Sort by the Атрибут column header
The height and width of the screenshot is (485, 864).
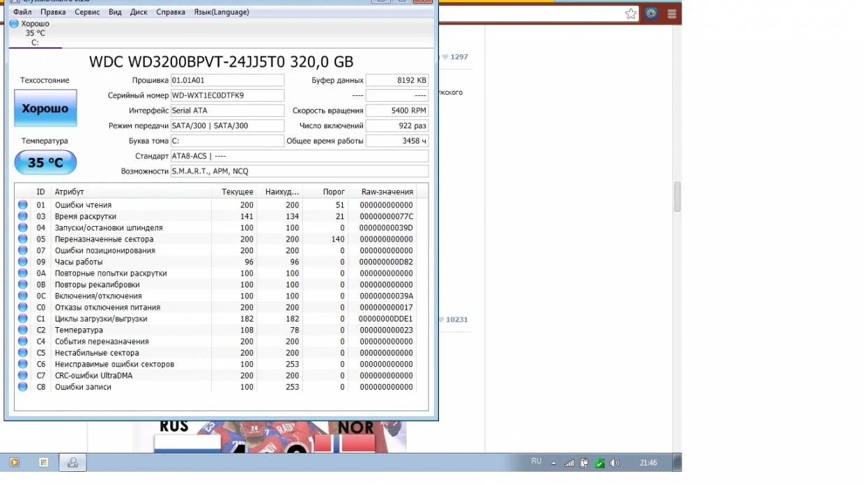pyautogui.click(x=131, y=191)
